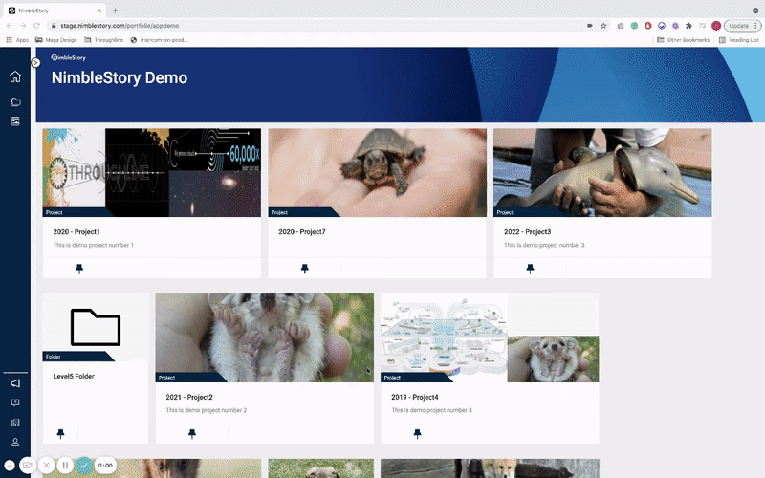Screen dimensions: 765x478
Task: Pin the 2019 - Project4 card
Action: click(x=417, y=433)
